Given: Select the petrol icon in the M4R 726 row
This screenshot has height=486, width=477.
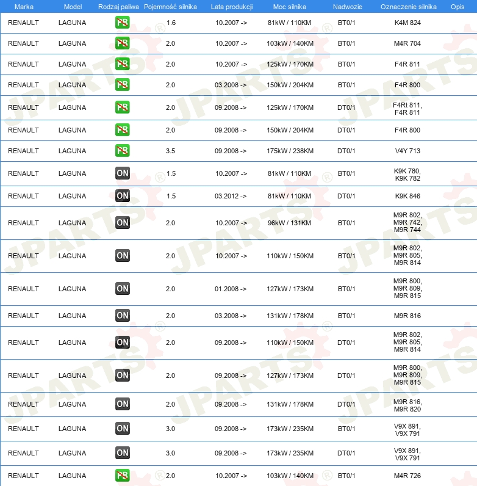Looking at the screenshot, I should point(123,476).
